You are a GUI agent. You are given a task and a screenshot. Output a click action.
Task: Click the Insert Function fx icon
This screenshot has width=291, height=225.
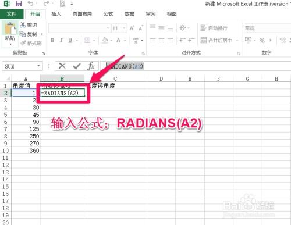coord(91,66)
